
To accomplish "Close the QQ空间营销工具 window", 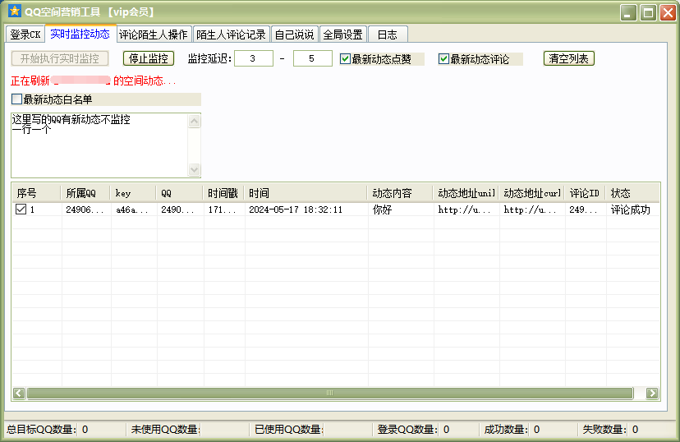I will point(668,12).
